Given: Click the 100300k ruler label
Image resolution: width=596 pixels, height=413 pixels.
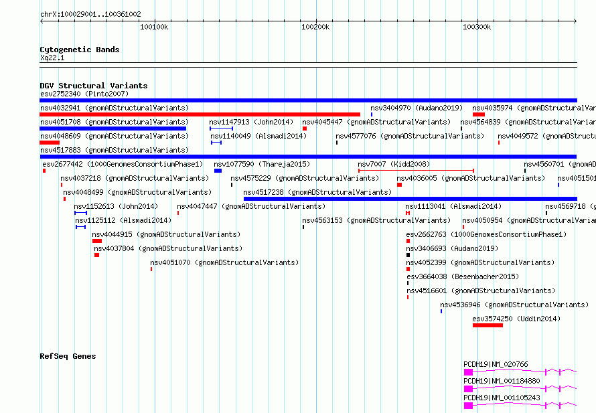Looking at the screenshot, I should pos(477,27).
